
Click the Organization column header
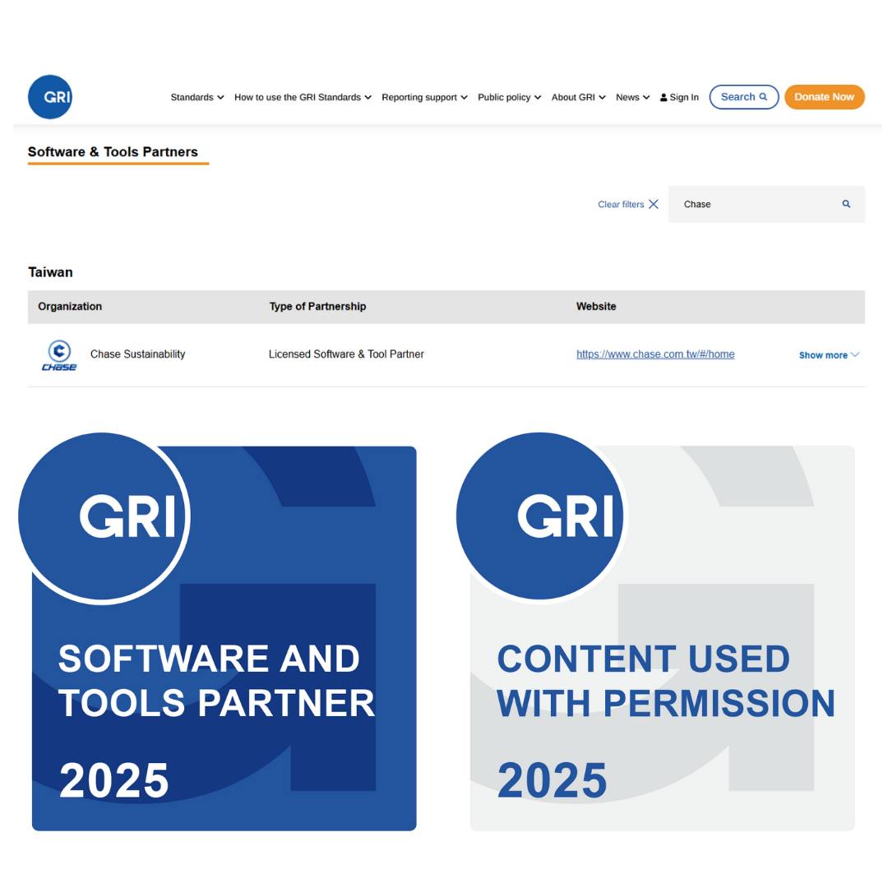[70, 307]
